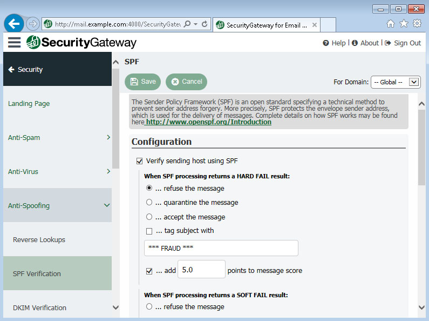
Task: Open the openspf.org Introduction link
Action: click(208, 122)
